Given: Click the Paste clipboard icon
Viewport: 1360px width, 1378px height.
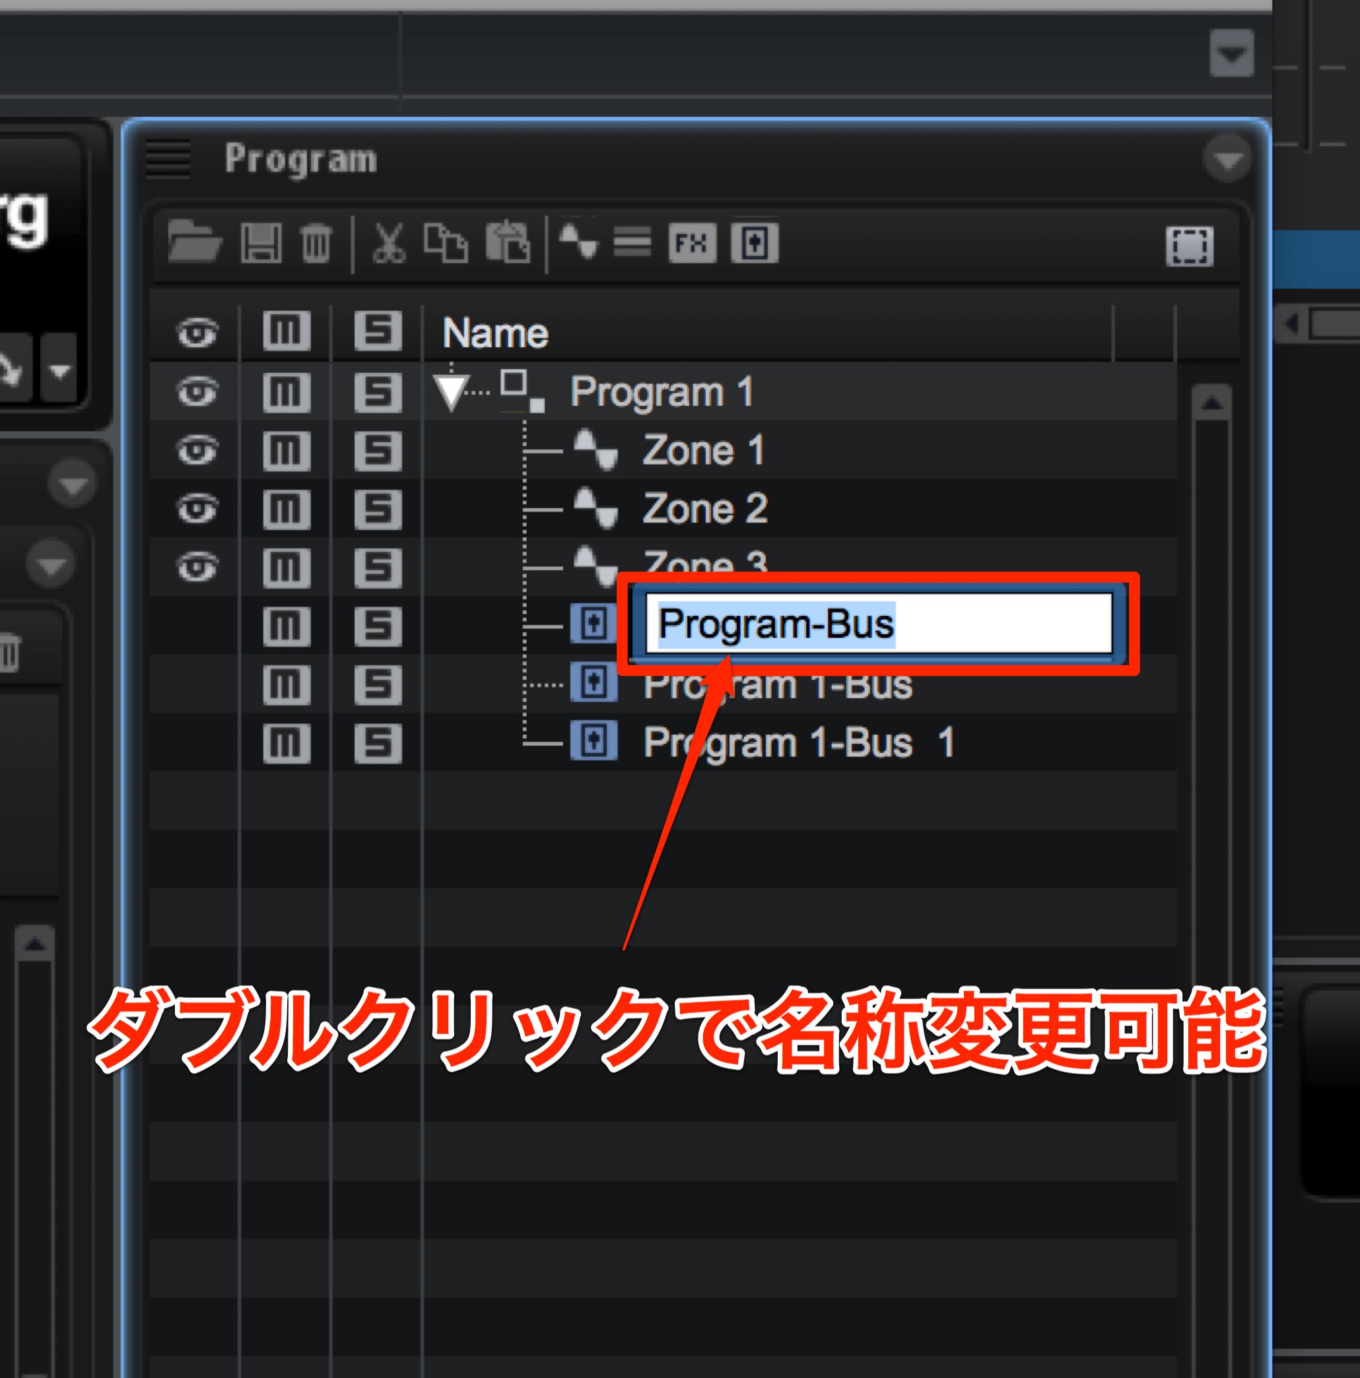Looking at the screenshot, I should 507,242.
